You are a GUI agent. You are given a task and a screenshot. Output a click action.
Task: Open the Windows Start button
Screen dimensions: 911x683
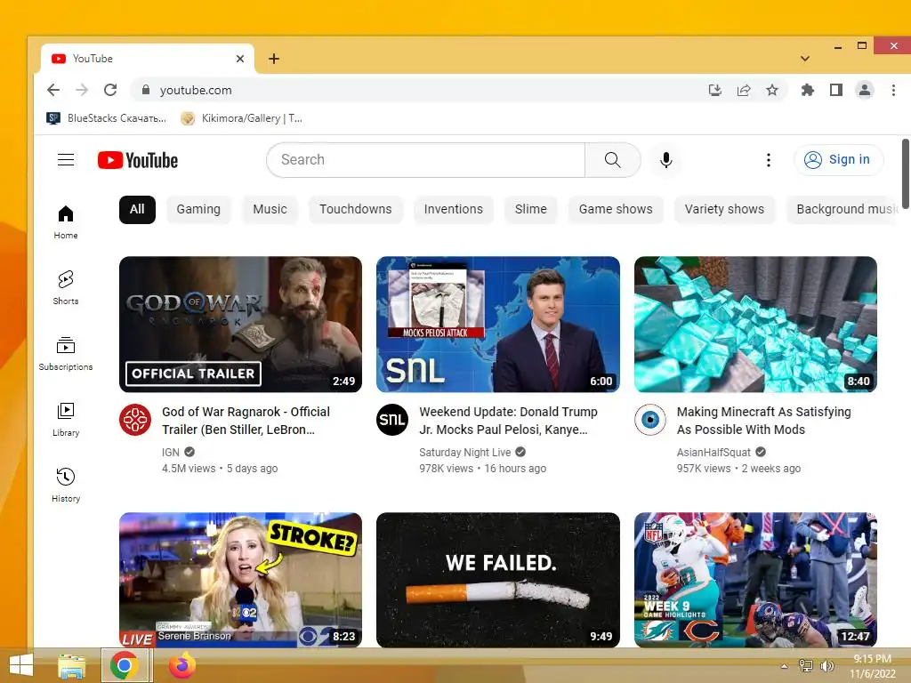pyautogui.click(x=21, y=665)
